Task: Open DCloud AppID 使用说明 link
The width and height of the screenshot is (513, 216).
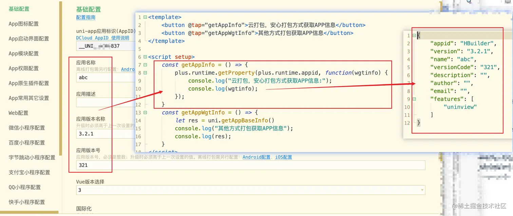Action: [102, 38]
